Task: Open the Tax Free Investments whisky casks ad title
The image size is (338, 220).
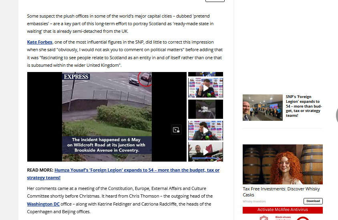Action: click(281, 192)
